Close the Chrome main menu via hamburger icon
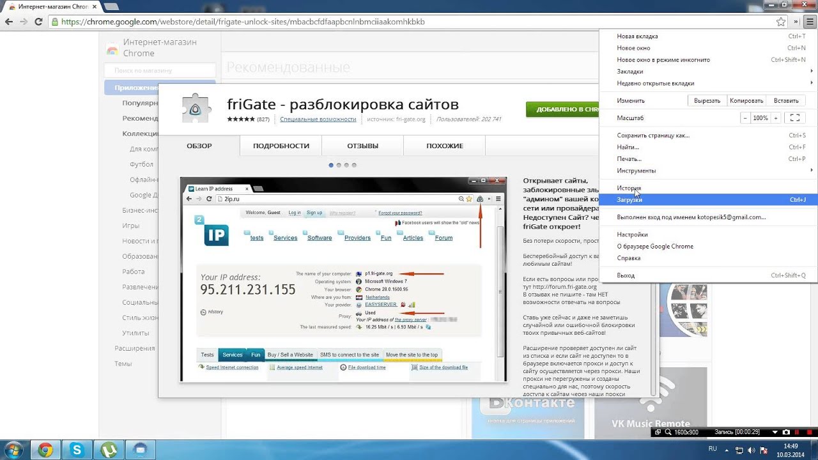Screen dimensions: 818x460 pos(810,22)
